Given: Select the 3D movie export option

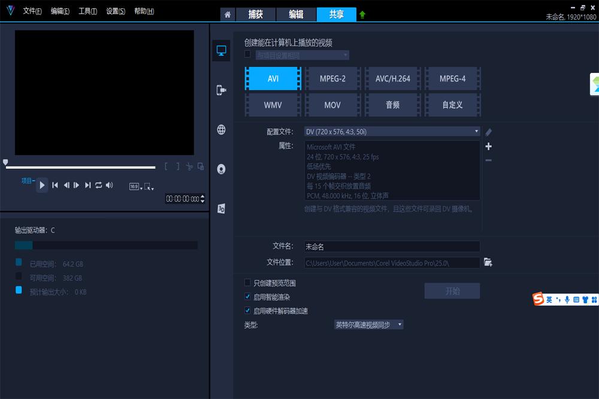Looking at the screenshot, I should pyautogui.click(x=221, y=207).
